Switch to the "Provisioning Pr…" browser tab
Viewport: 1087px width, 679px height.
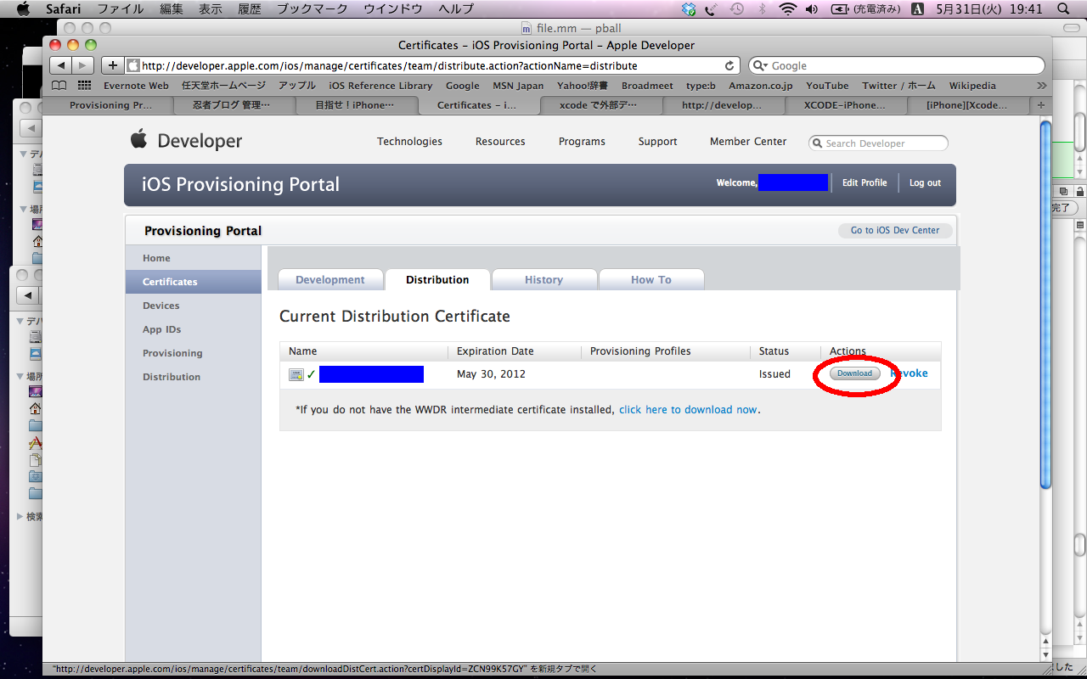110,105
